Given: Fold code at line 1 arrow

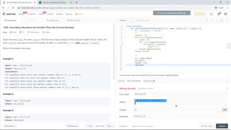Looking at the screenshot, I should pyautogui.click(x=123, y=26).
